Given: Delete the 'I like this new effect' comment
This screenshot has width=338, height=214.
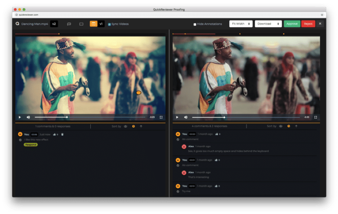Looking at the screenshot, I should (x=62, y=134).
